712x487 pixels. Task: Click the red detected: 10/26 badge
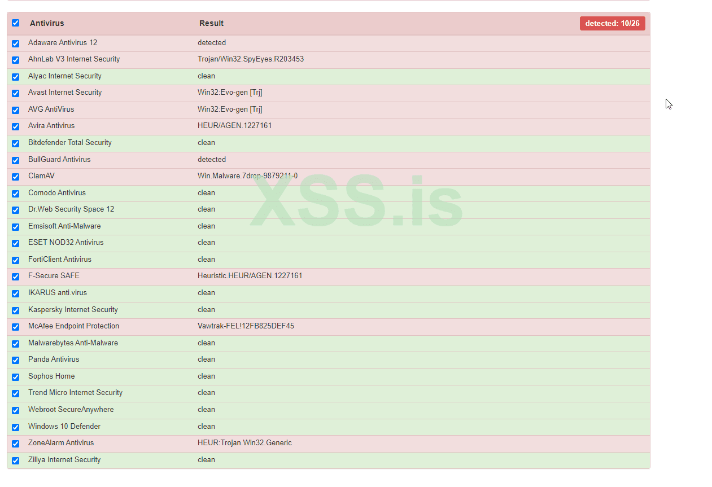click(x=612, y=23)
